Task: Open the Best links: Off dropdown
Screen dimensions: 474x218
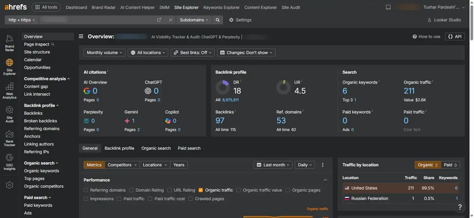Action: click(193, 53)
